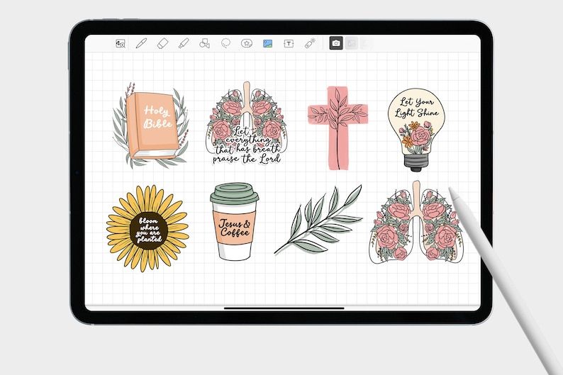
Task: Select the Text box tool
Action: click(289, 44)
